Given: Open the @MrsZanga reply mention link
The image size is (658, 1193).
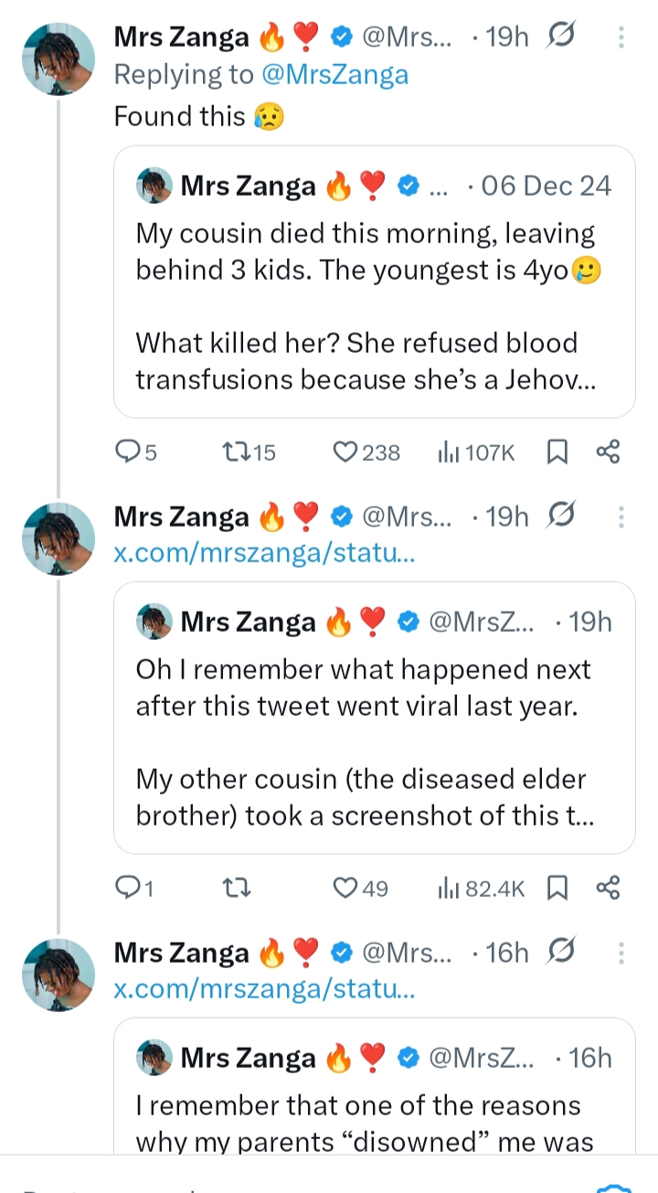Looking at the screenshot, I should click(x=334, y=75).
